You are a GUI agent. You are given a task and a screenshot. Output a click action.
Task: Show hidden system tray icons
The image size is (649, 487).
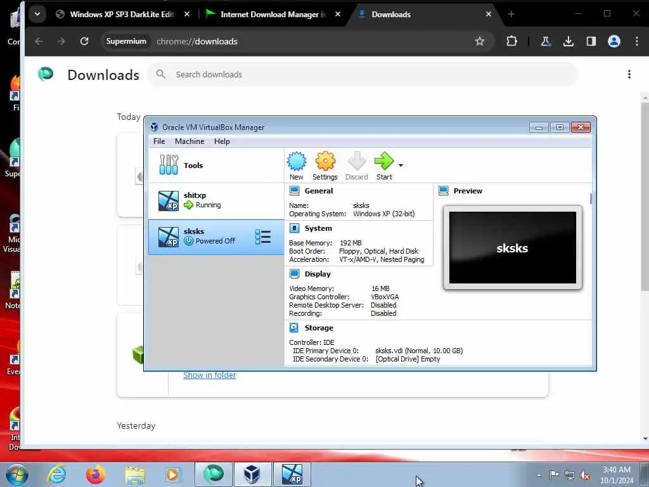(539, 475)
